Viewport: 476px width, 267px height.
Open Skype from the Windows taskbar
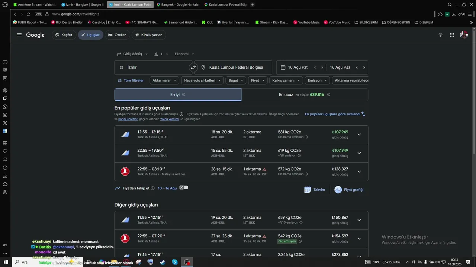pos(175,262)
